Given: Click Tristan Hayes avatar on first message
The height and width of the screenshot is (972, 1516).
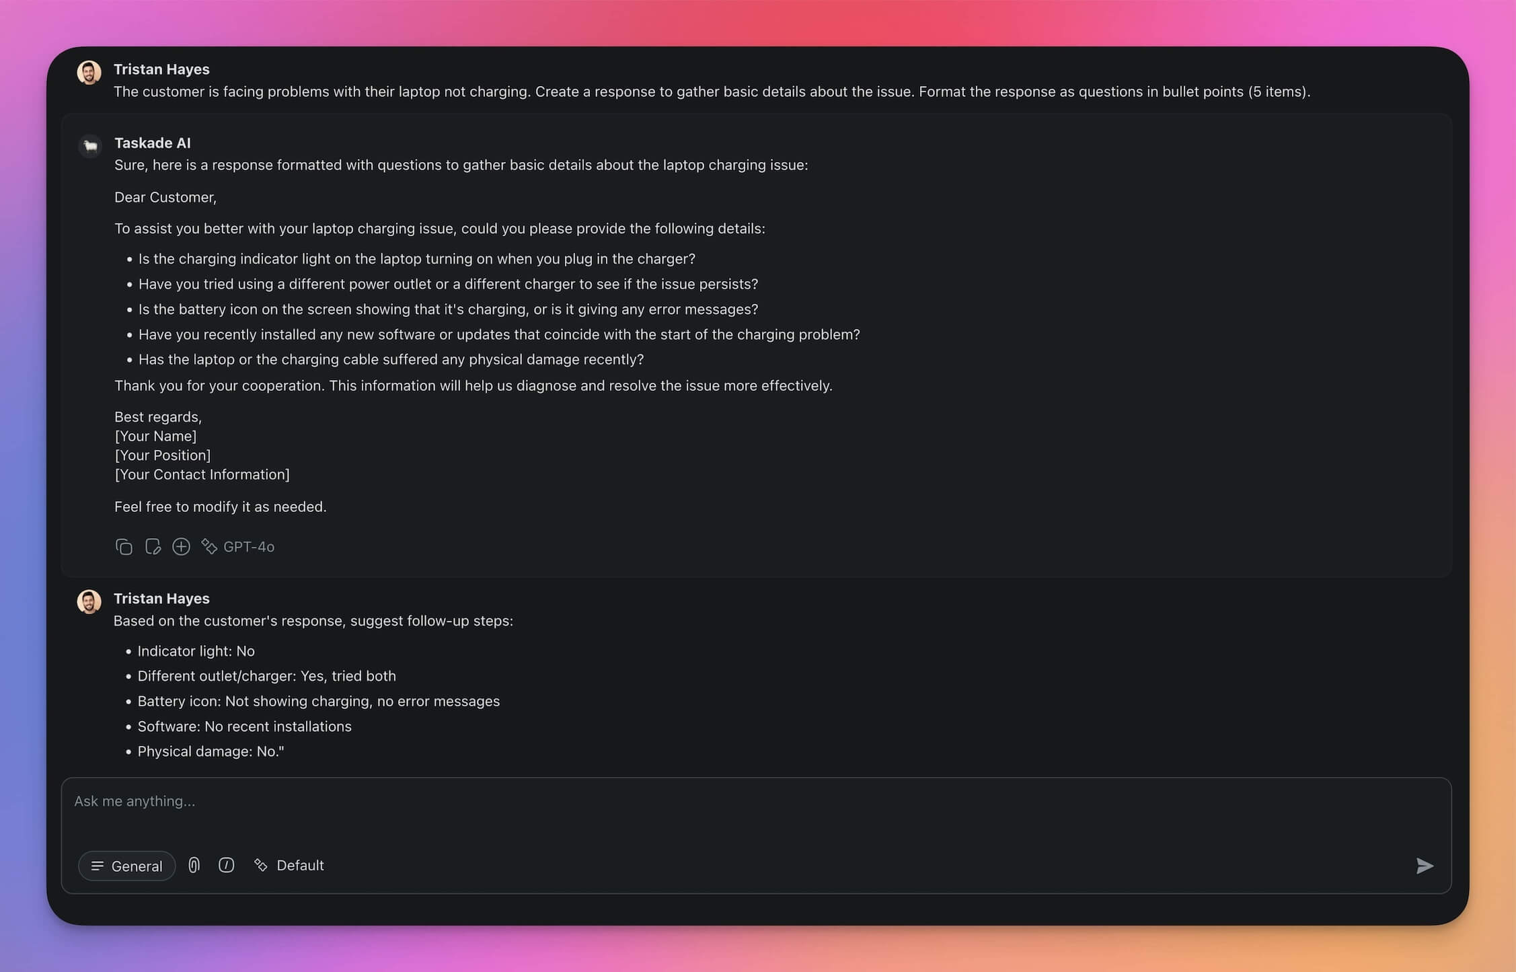Looking at the screenshot, I should [89, 72].
